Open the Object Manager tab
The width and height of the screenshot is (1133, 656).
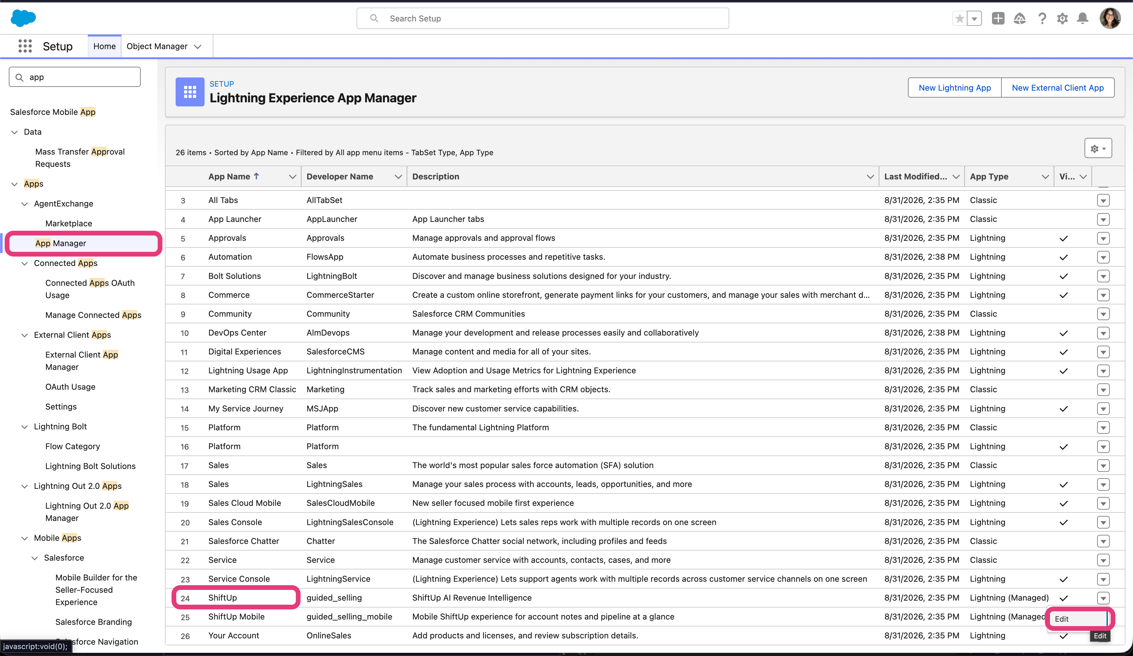pyautogui.click(x=157, y=46)
